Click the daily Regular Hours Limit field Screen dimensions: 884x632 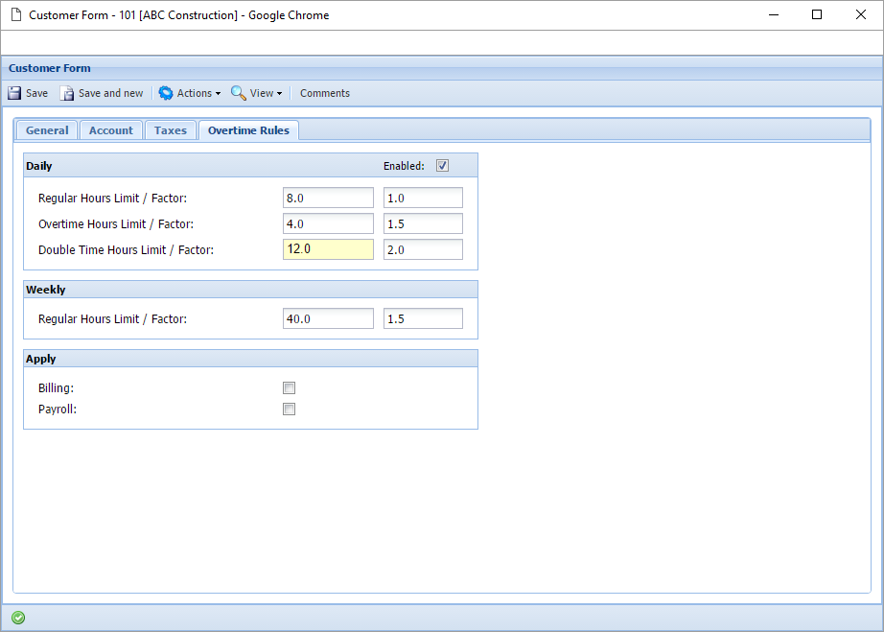click(328, 198)
